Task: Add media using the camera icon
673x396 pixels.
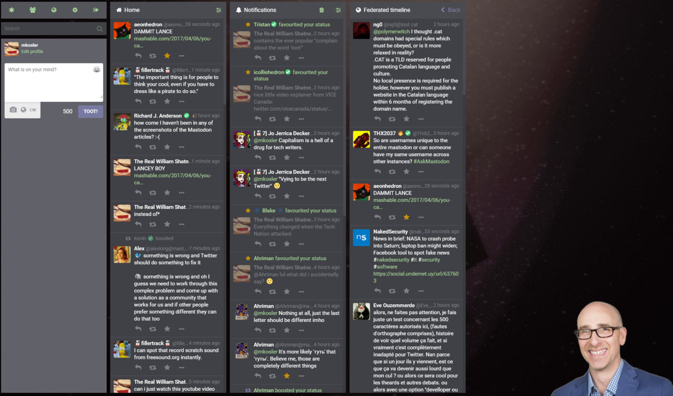Action: click(x=13, y=110)
